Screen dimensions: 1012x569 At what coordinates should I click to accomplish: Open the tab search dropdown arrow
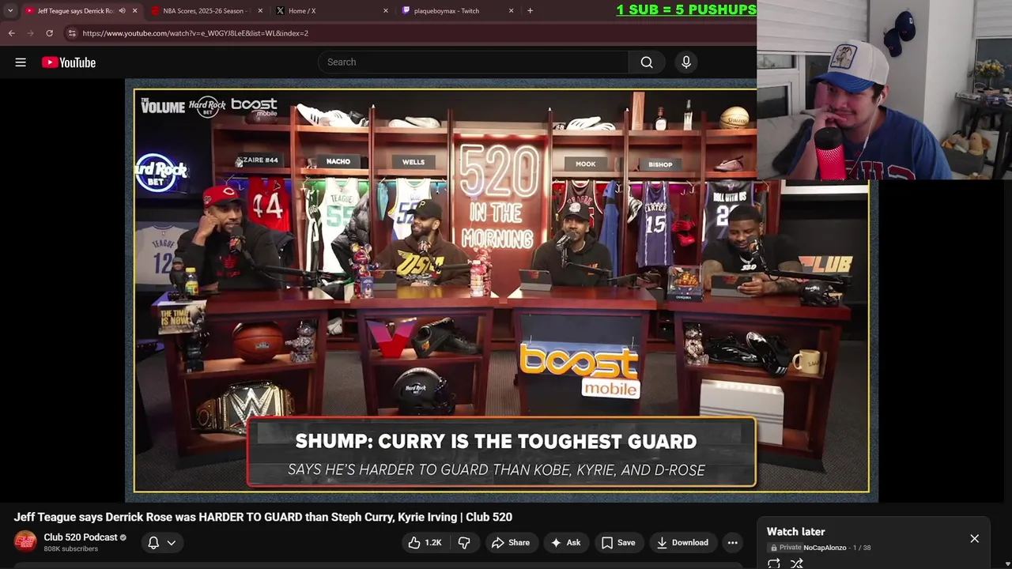click(10, 11)
